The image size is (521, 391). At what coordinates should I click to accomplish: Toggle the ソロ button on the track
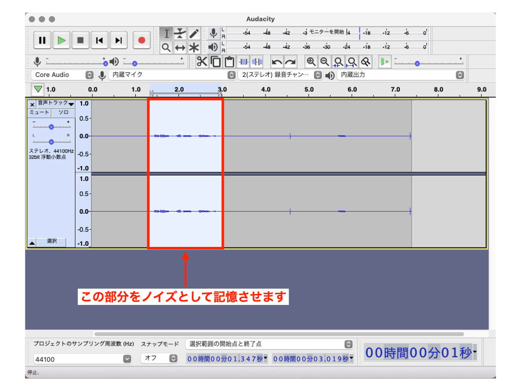tap(63, 113)
